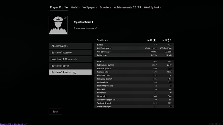Image resolution: width=223 pixels, height=125 pixels.
Task: Click the Tanks destroyed label
Action: 104,103
